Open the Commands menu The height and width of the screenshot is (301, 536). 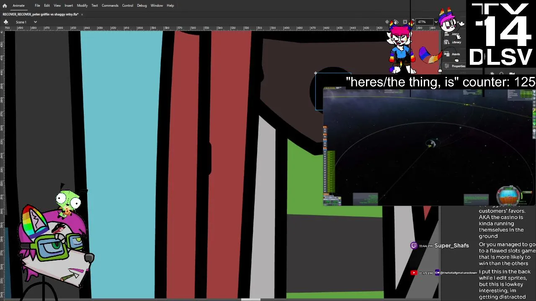[110, 5]
